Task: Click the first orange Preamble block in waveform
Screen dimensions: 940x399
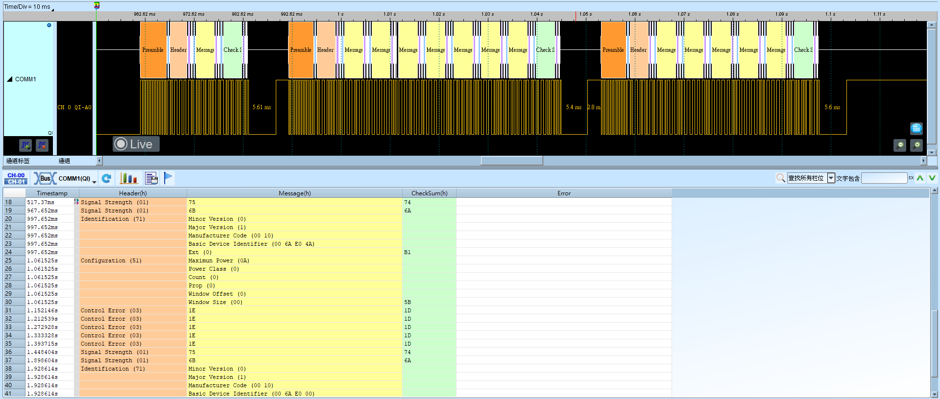Action: point(153,50)
